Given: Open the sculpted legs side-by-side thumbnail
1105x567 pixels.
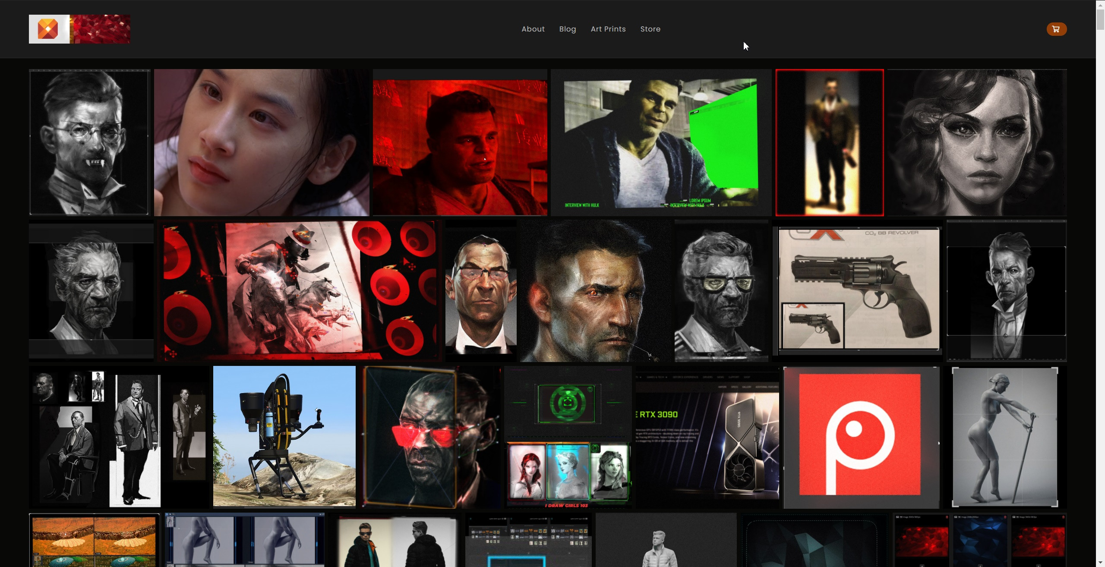Looking at the screenshot, I should 245,540.
